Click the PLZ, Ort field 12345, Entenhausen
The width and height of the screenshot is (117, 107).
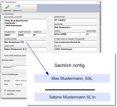[x=75, y=49]
